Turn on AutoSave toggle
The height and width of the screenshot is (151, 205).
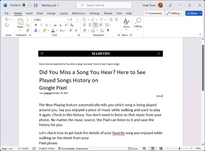[x=27, y=5]
